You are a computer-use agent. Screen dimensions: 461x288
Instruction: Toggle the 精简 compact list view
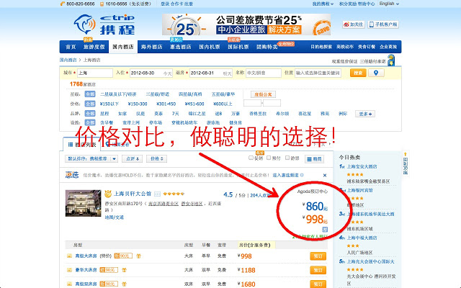[315, 159]
